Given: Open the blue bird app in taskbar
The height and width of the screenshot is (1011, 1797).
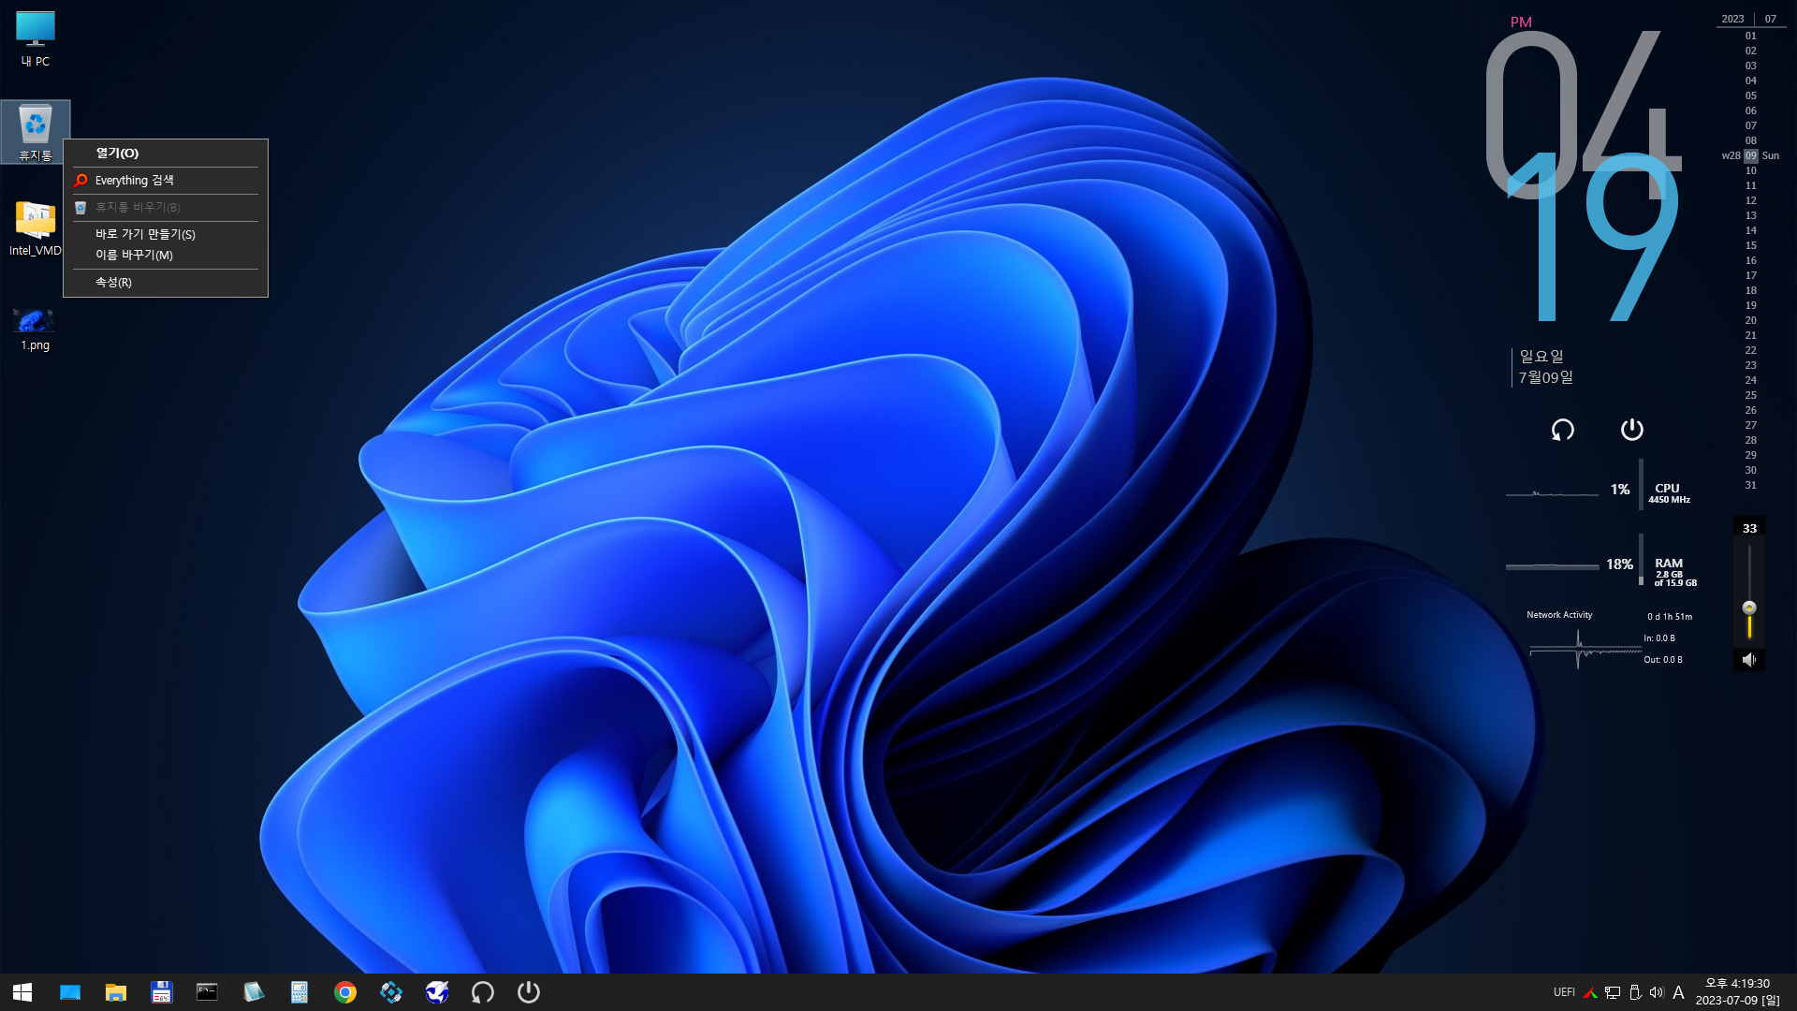Looking at the screenshot, I should pos(437,992).
